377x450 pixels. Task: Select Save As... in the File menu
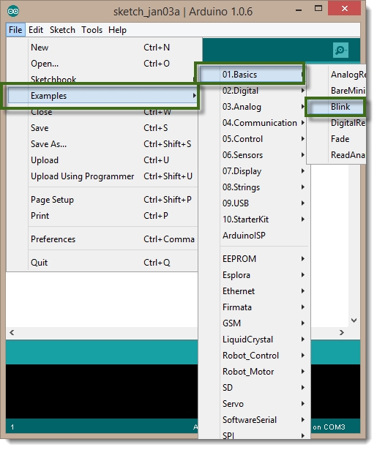tap(102, 144)
